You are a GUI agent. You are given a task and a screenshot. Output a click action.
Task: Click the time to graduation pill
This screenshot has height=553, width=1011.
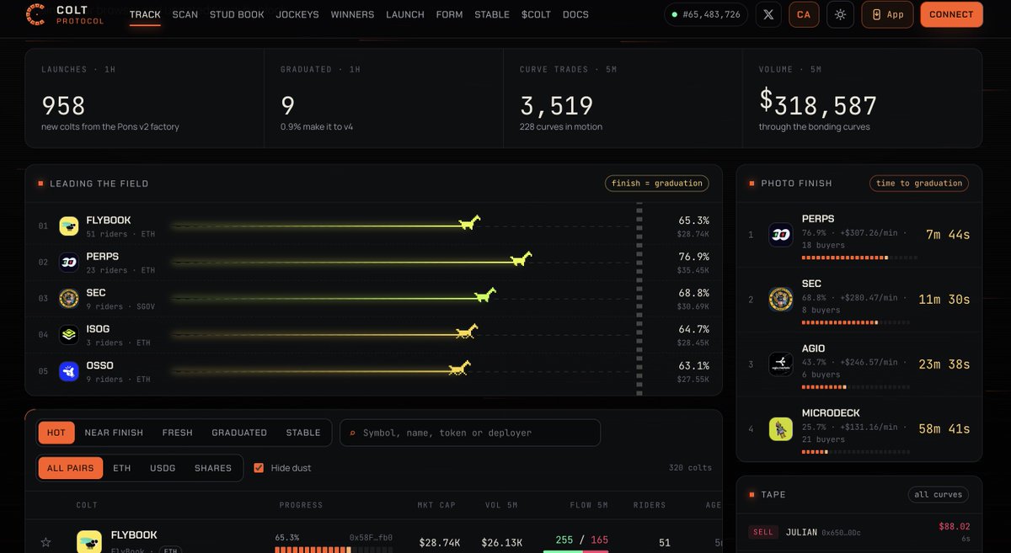tap(919, 183)
